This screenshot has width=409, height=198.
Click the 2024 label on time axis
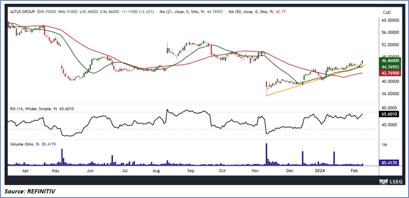319,171
